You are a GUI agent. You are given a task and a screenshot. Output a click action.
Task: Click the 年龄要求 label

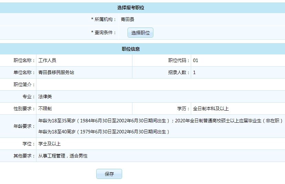[24, 126]
